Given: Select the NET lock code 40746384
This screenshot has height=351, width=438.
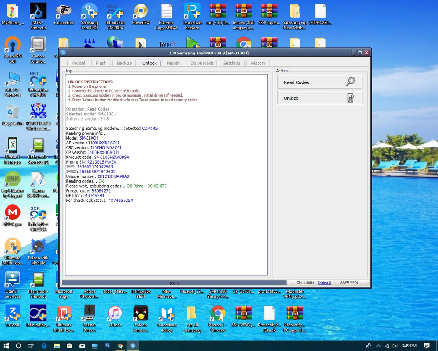Looking at the screenshot, I should 95,196.
